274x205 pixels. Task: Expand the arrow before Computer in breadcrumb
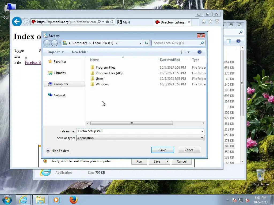pyautogui.click(x=70, y=43)
